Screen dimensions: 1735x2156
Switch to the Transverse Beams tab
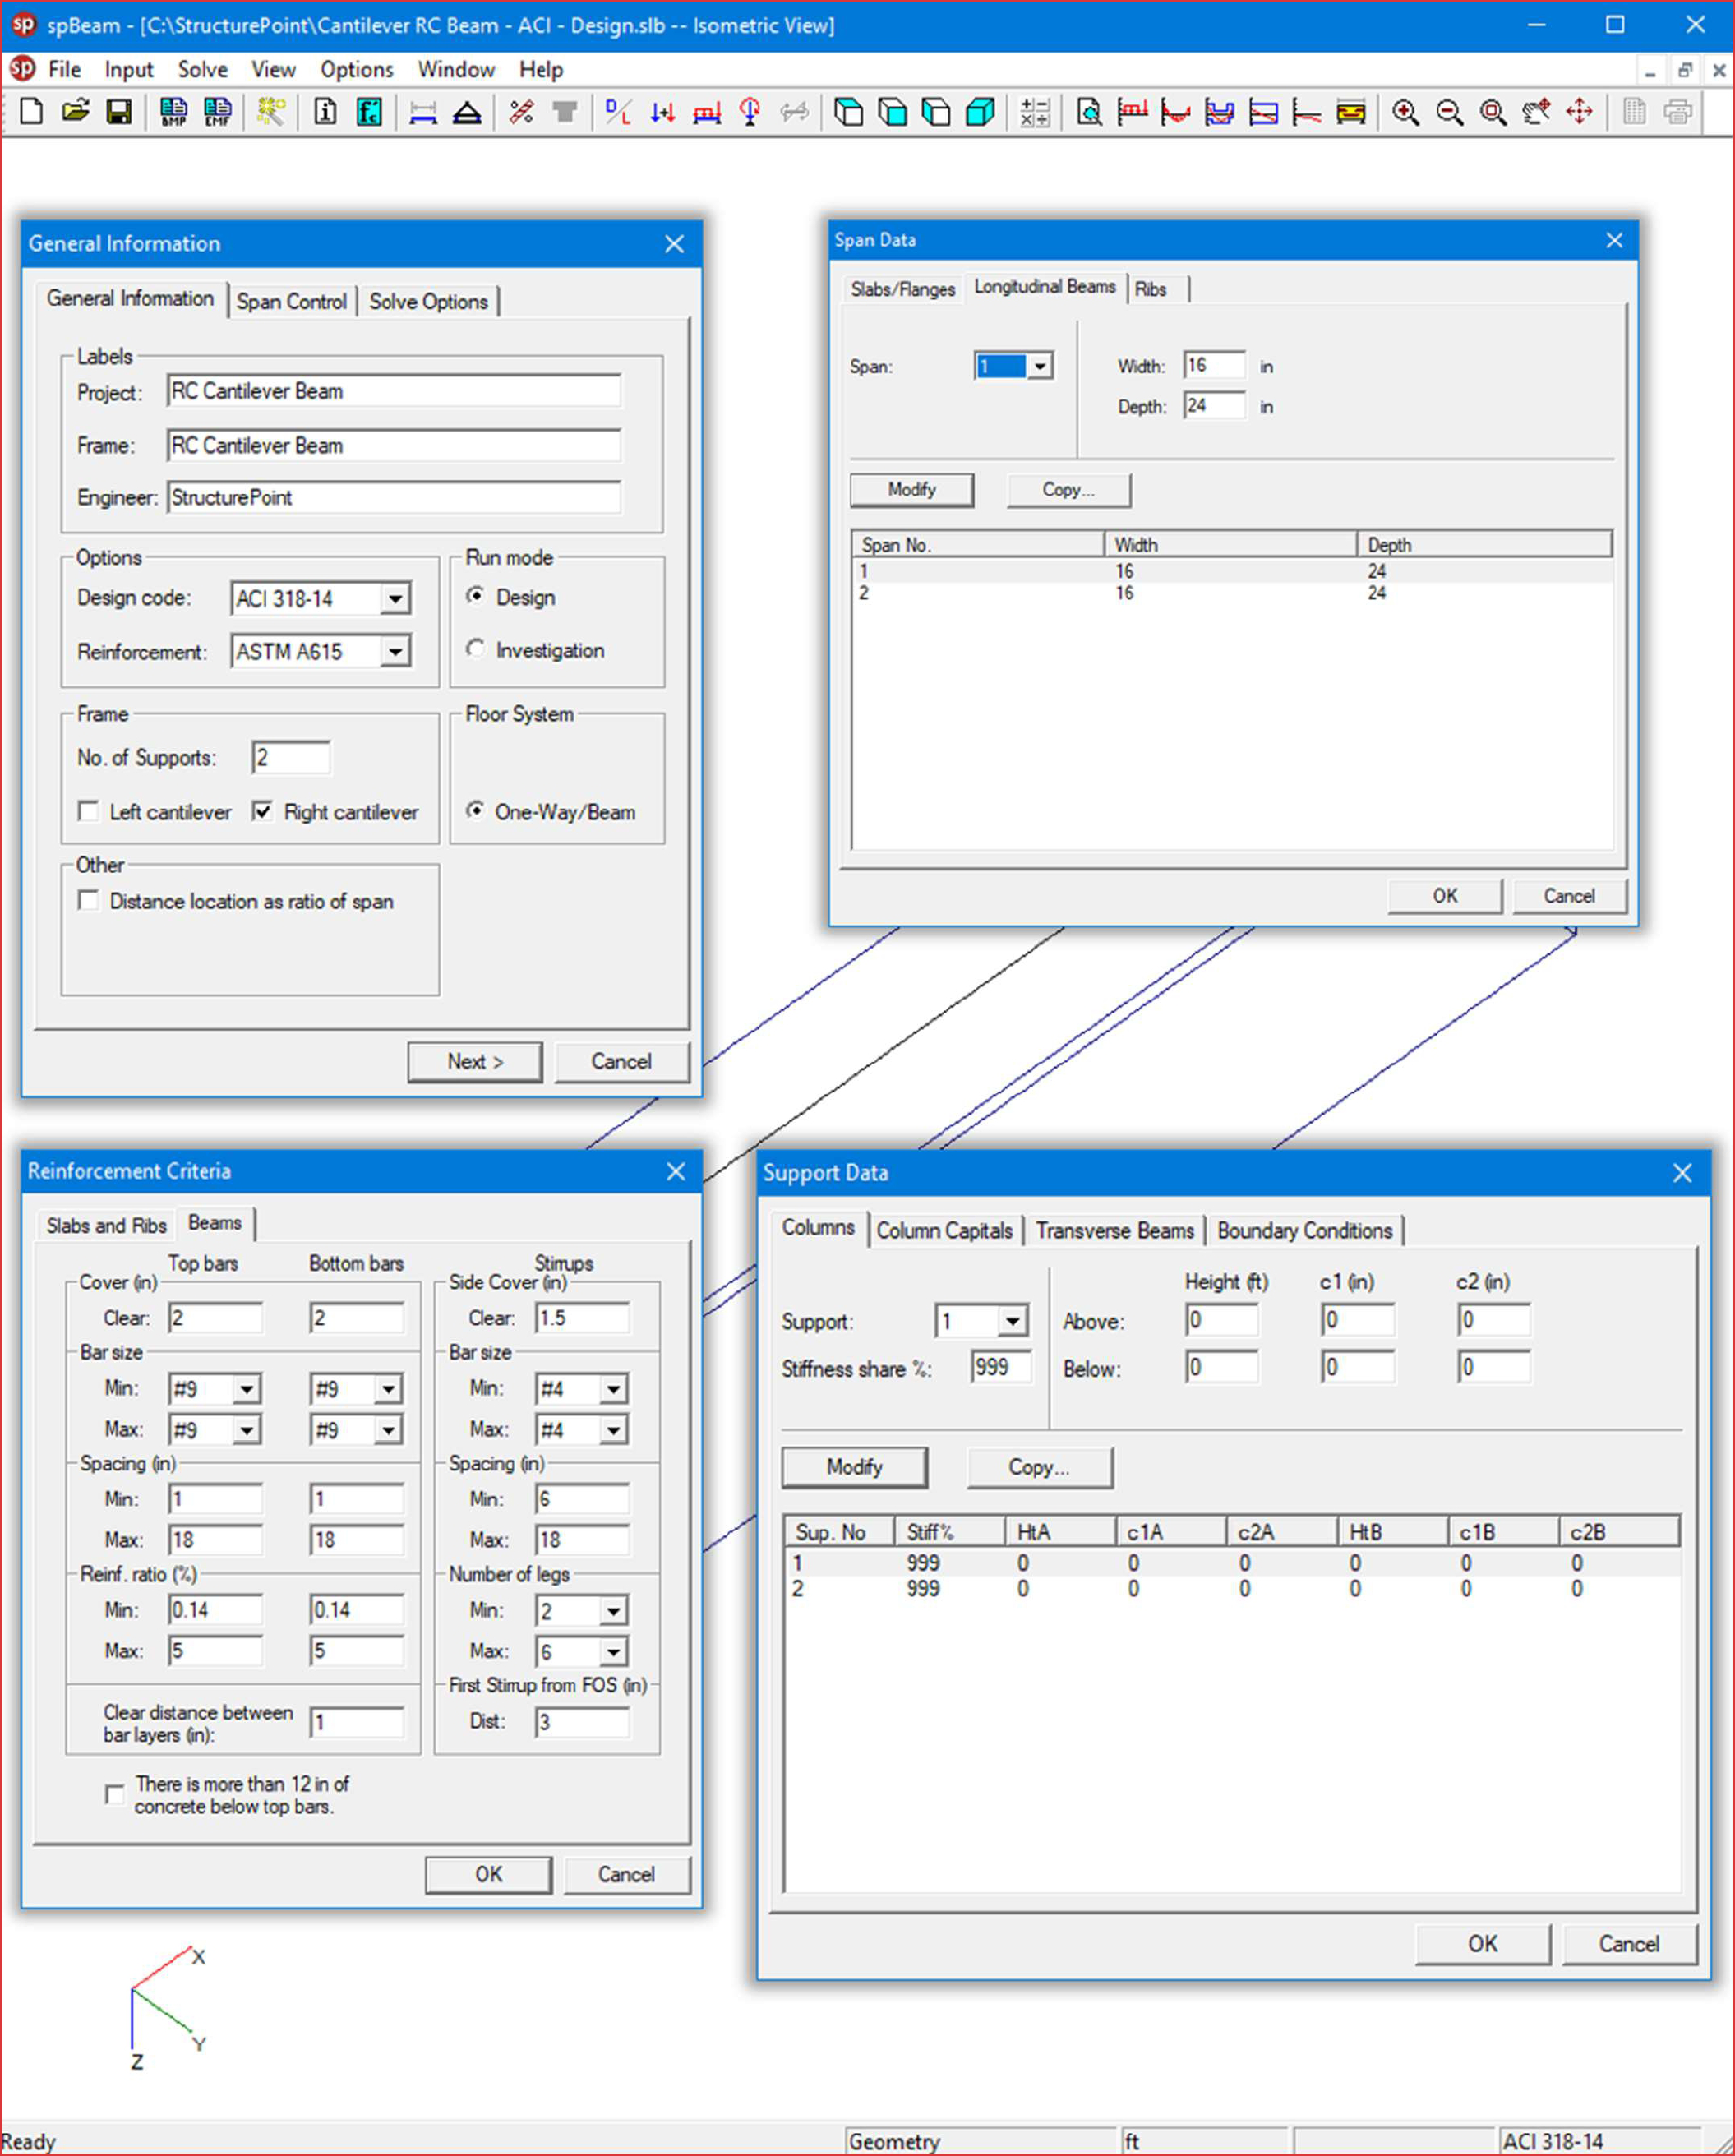click(x=1114, y=1230)
